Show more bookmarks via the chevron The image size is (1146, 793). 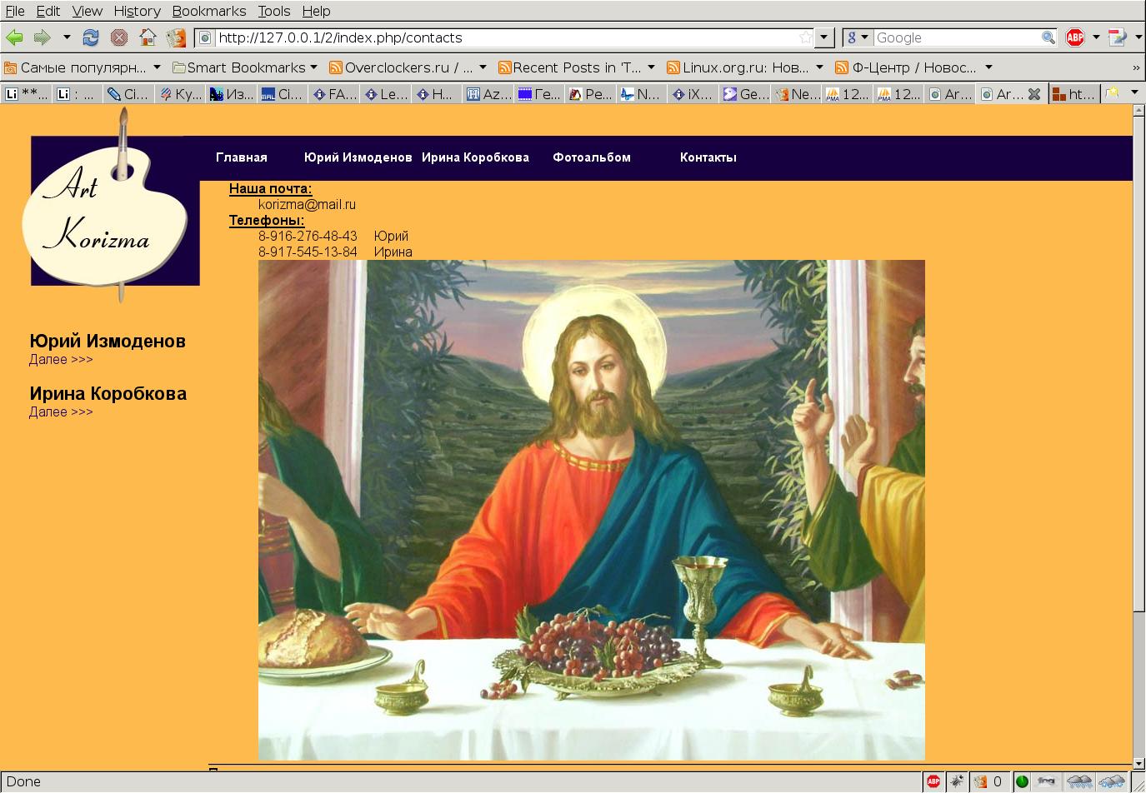[1135, 67]
